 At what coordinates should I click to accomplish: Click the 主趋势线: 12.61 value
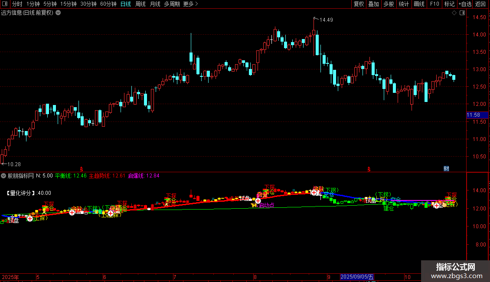(x=107, y=176)
